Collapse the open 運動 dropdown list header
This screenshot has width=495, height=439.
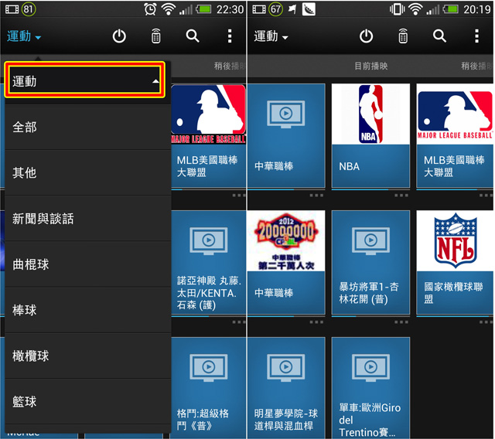coord(84,80)
